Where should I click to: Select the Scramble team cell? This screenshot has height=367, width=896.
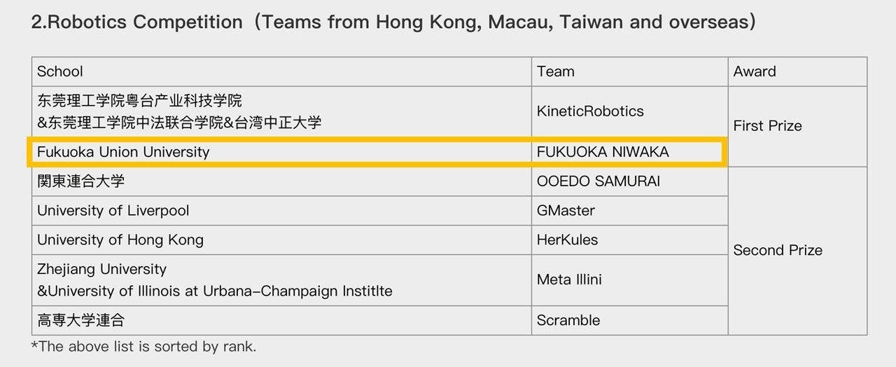coord(568,321)
